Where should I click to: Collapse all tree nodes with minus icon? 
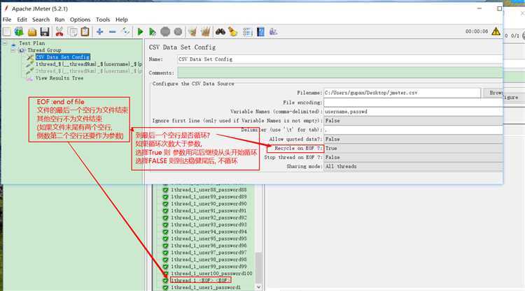click(113, 31)
